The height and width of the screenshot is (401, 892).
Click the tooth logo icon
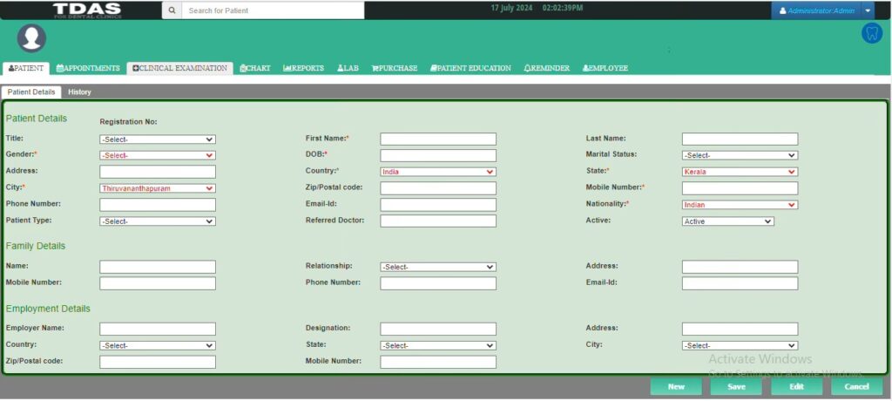click(871, 34)
